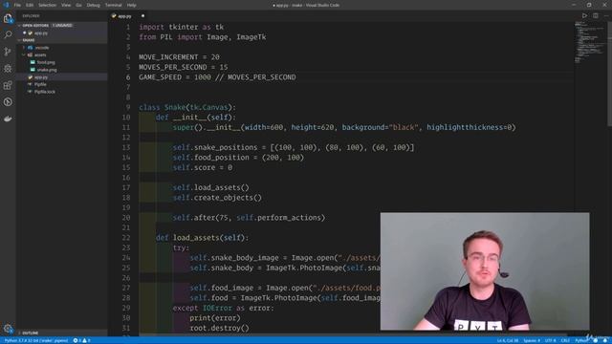Click the Spaces indentation setting
This screenshot has width=612, height=344.
(x=532, y=340)
